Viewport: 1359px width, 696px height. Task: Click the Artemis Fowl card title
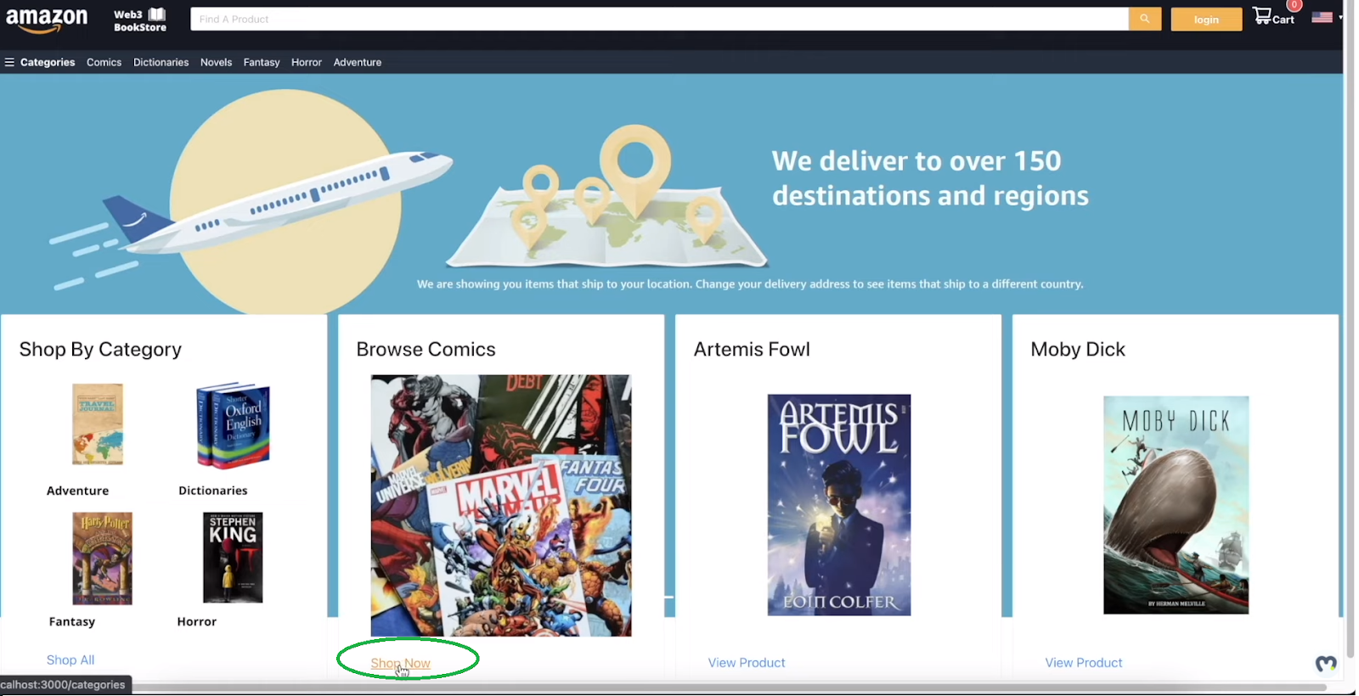click(752, 349)
